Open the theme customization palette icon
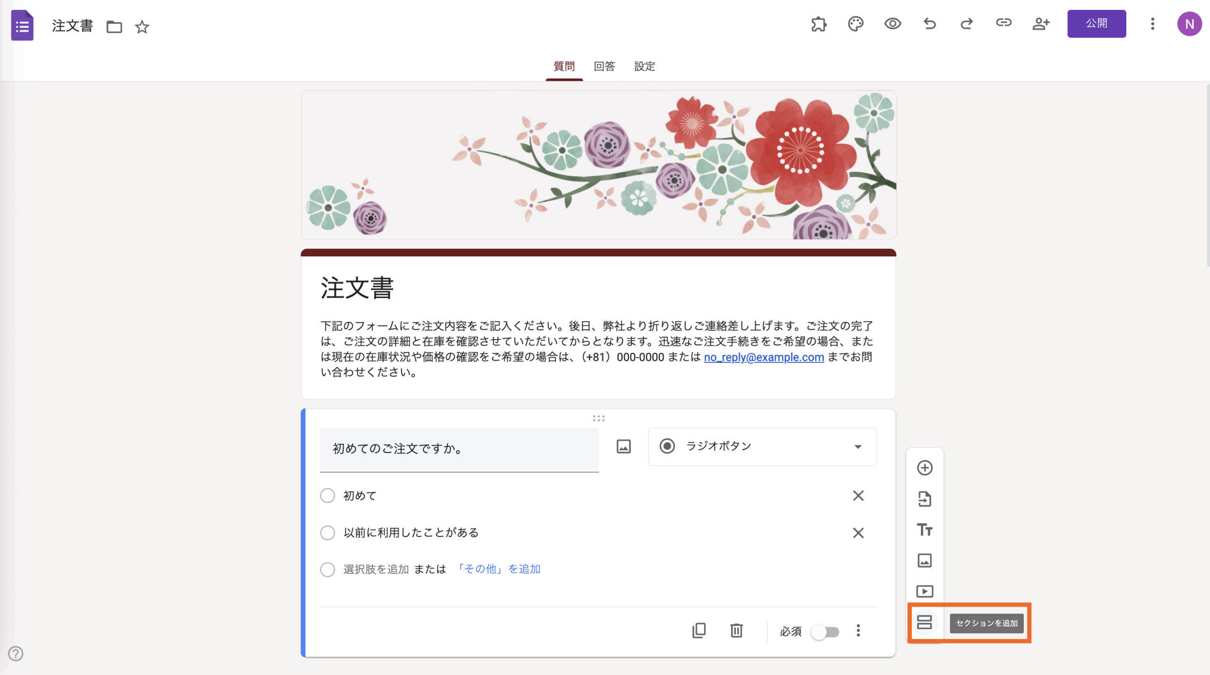The width and height of the screenshot is (1210, 675). pyautogui.click(x=856, y=24)
